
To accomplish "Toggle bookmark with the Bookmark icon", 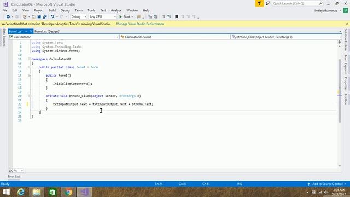I will [x=177, y=17].
